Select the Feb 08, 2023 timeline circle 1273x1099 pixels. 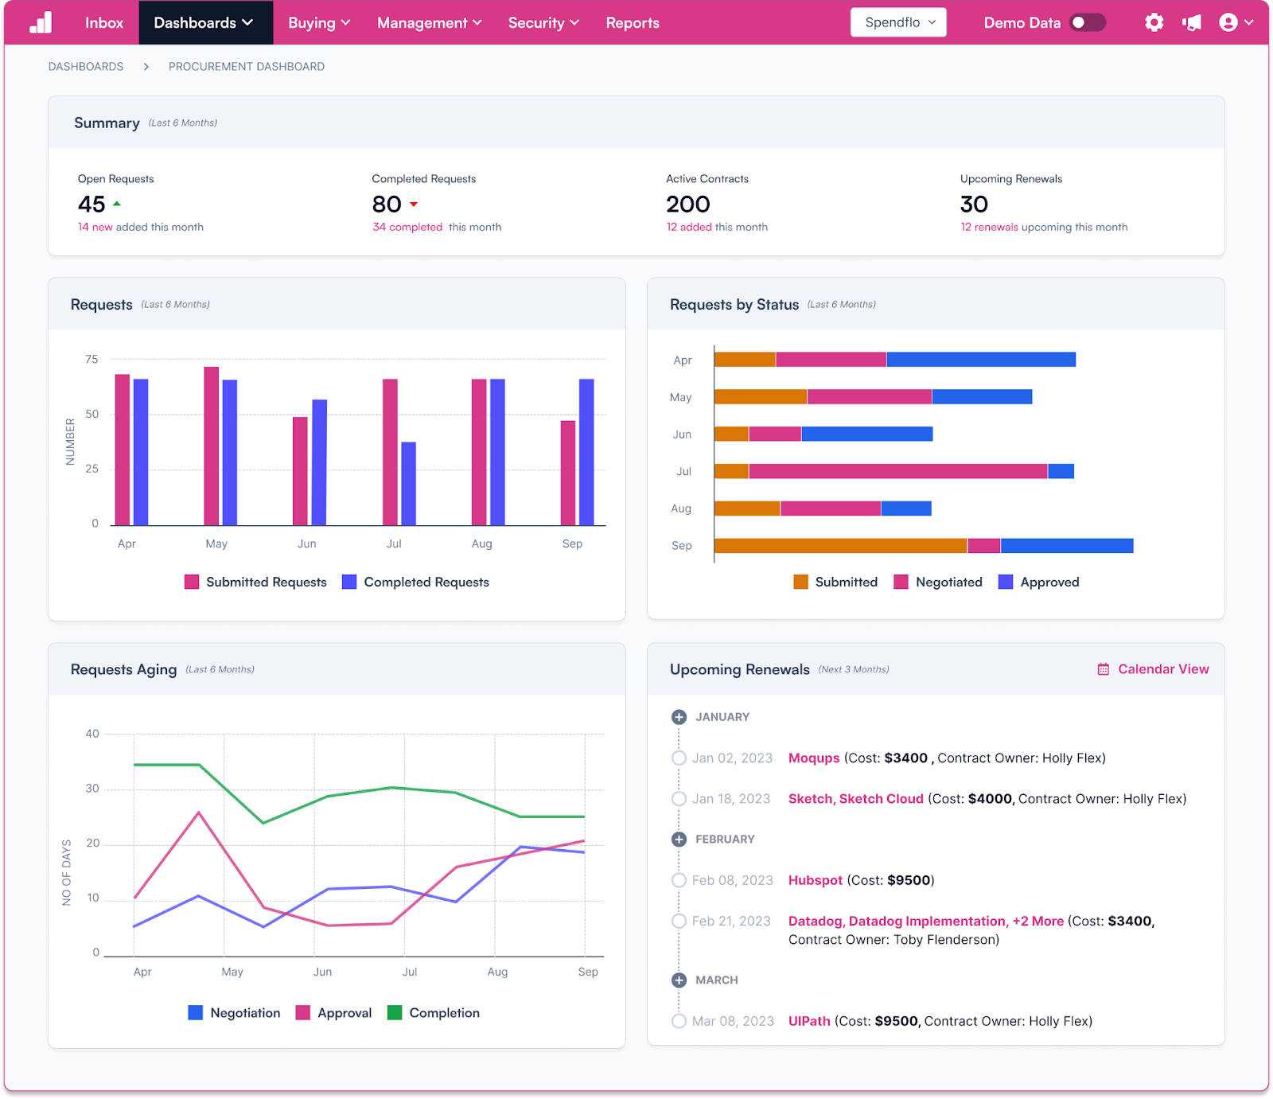(x=679, y=880)
